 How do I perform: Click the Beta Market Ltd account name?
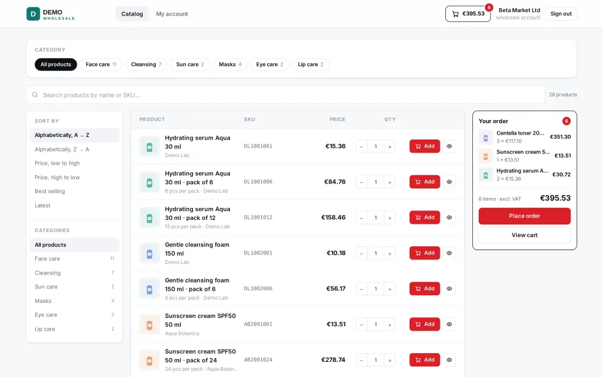pyautogui.click(x=519, y=11)
